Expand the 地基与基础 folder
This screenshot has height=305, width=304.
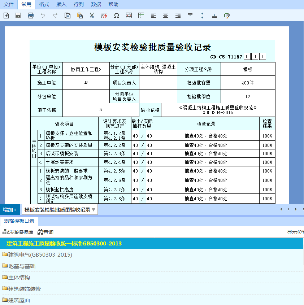[19, 266]
